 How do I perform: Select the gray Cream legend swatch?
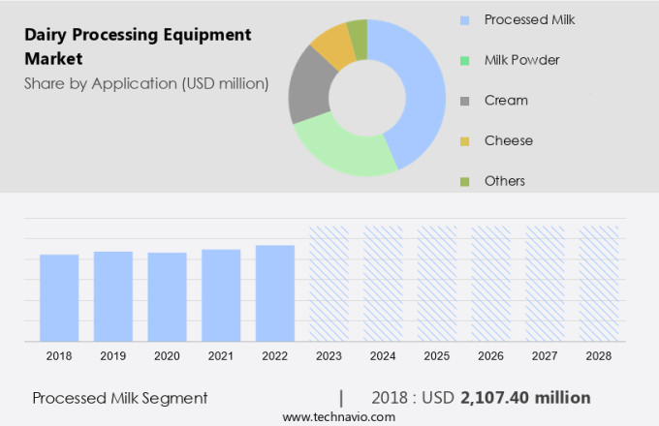point(464,101)
